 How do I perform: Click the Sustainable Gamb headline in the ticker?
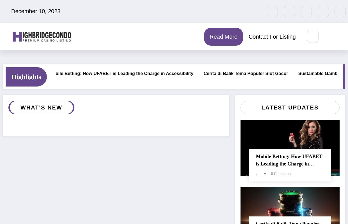coord(318,74)
